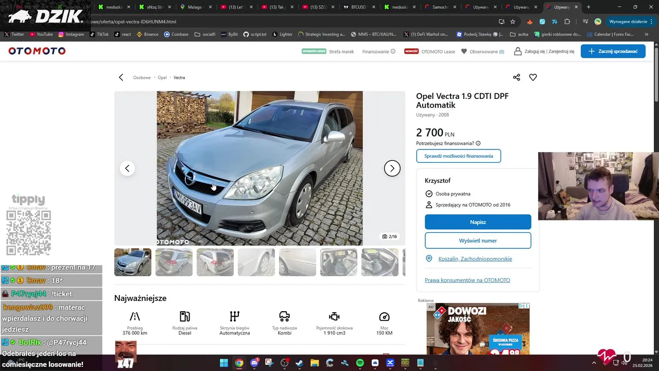659x371 pixels.
Task: Open File Explorer from the taskbar
Action: (315, 363)
